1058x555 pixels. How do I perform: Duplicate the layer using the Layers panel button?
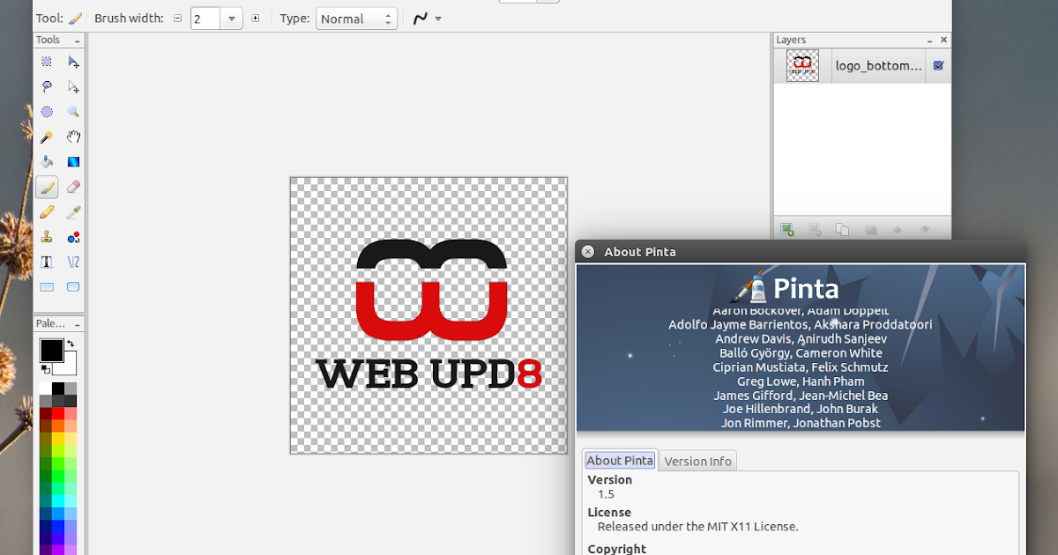[x=842, y=229]
